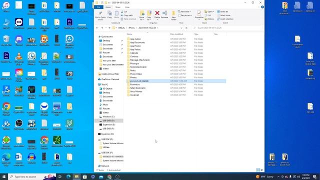
Task: Show hidden system tray icons
Action: [x=278, y=176]
